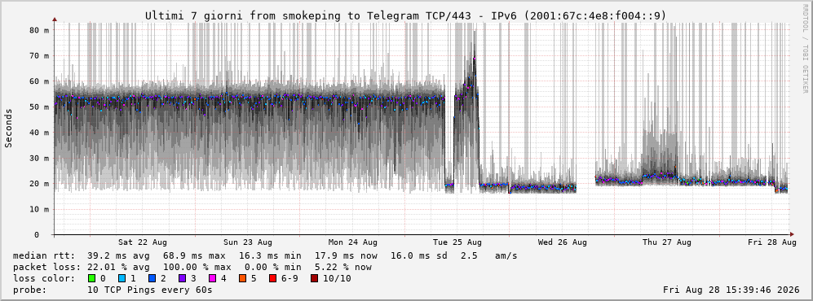Image resolution: width=813 pixels, height=301 pixels.
Task: Click the Wed 26 Aug axis label
Action: (x=562, y=242)
